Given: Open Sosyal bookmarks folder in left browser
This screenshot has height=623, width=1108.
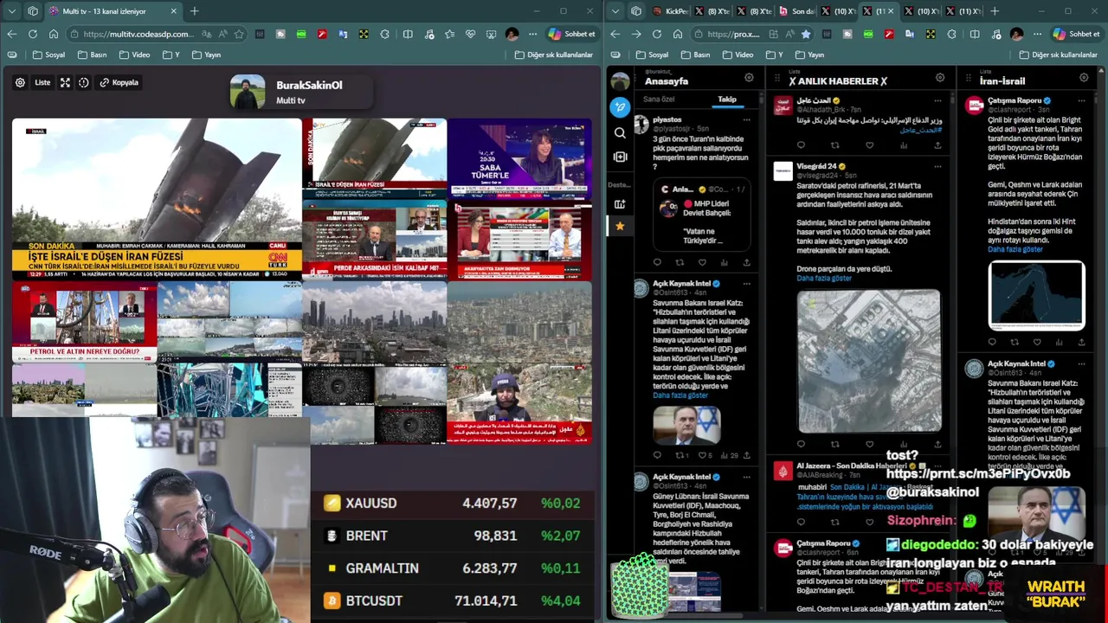Looking at the screenshot, I should point(48,55).
